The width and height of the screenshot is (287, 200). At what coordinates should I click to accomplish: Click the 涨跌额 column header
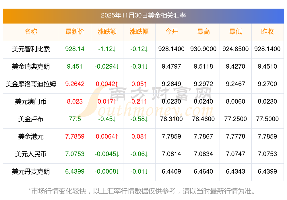pos(107,32)
